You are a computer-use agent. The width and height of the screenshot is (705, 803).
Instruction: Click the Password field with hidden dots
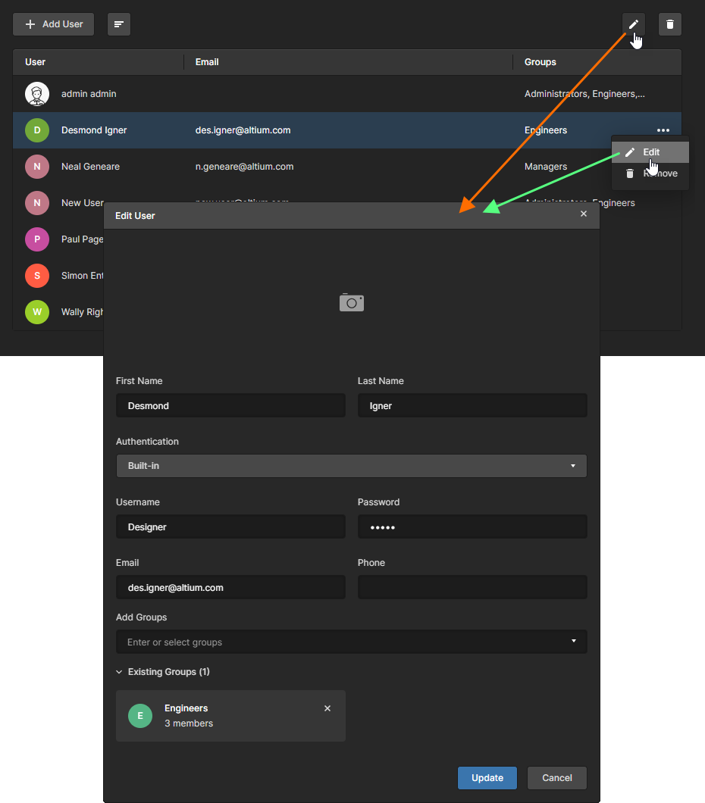pyautogui.click(x=472, y=526)
